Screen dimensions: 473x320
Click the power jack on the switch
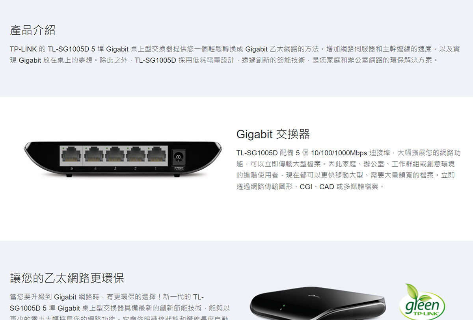(x=178, y=158)
